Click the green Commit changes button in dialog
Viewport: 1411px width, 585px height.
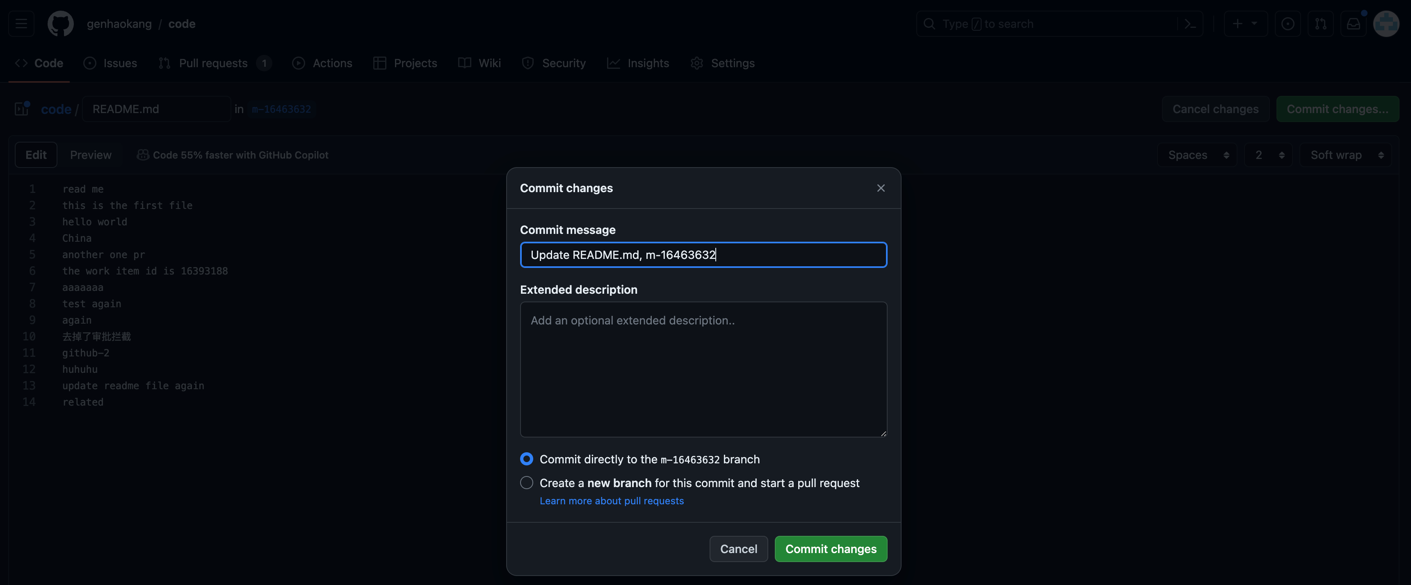pyautogui.click(x=831, y=548)
